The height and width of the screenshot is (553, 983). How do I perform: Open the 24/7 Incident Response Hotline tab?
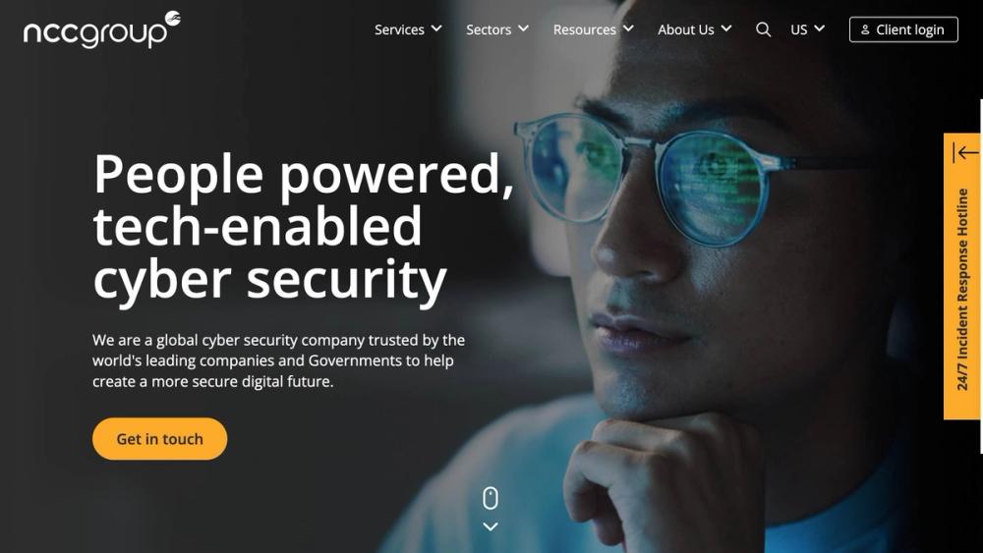(962, 276)
